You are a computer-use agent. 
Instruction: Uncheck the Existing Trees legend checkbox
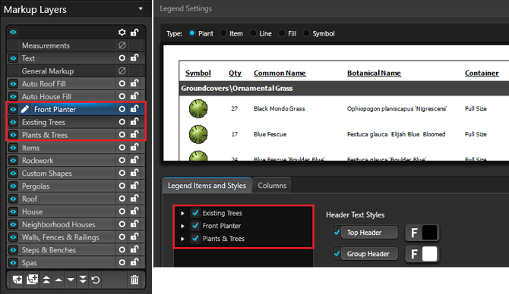coord(195,213)
